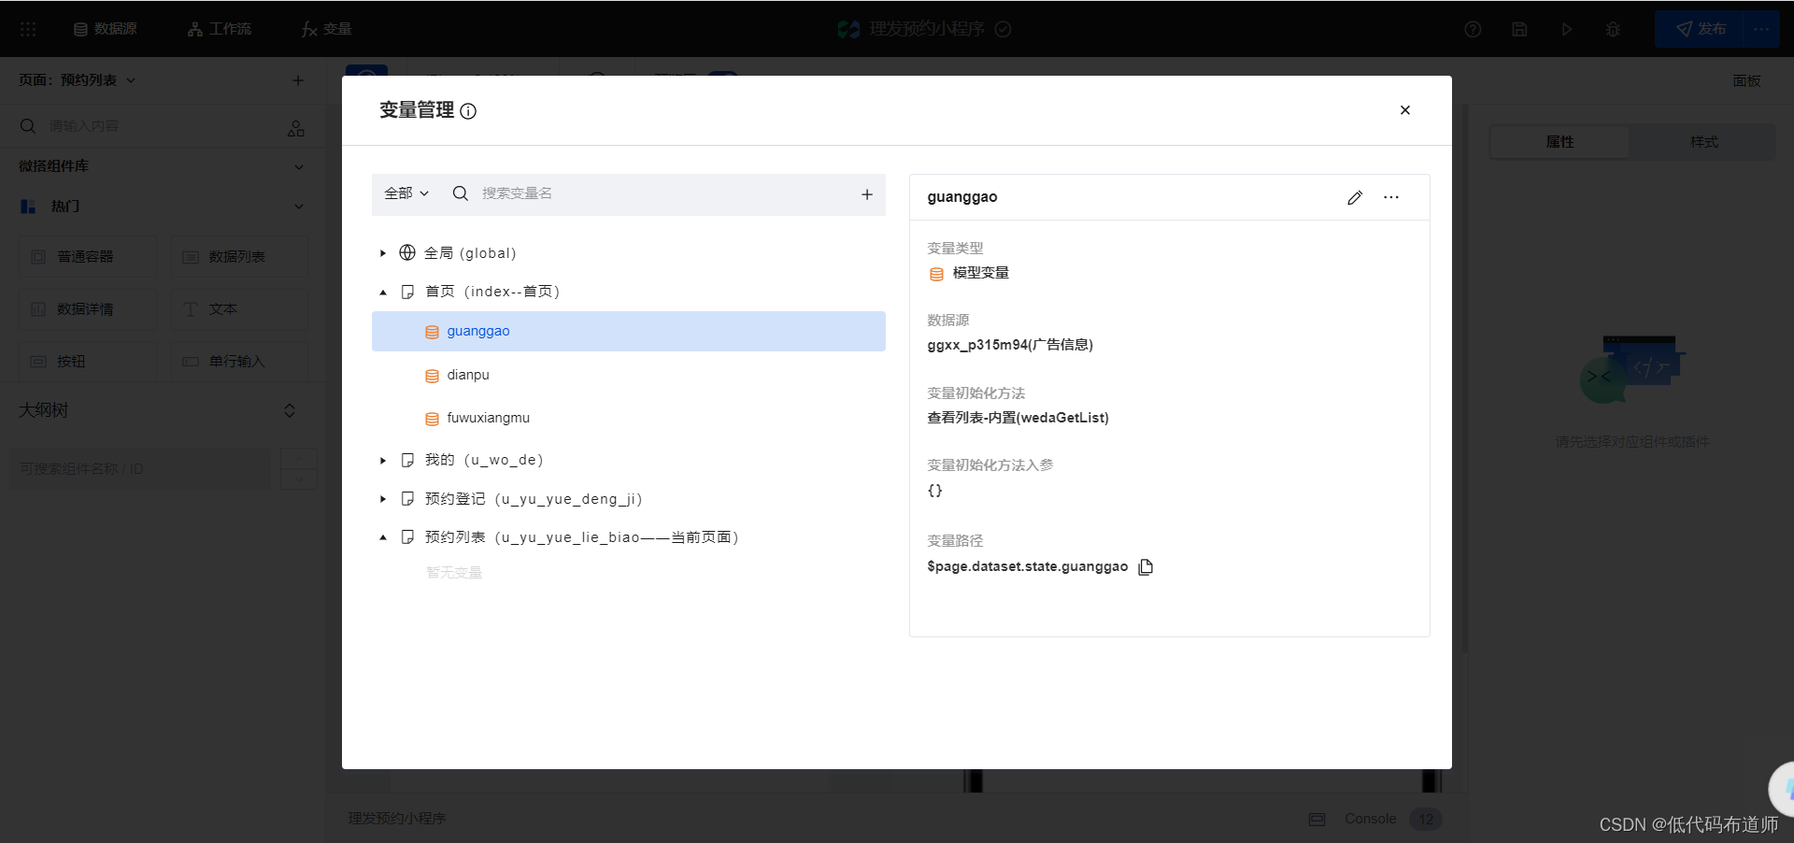Image resolution: width=1794 pixels, height=843 pixels.
Task: Close the 变量管理 dialog
Action: (x=1404, y=110)
